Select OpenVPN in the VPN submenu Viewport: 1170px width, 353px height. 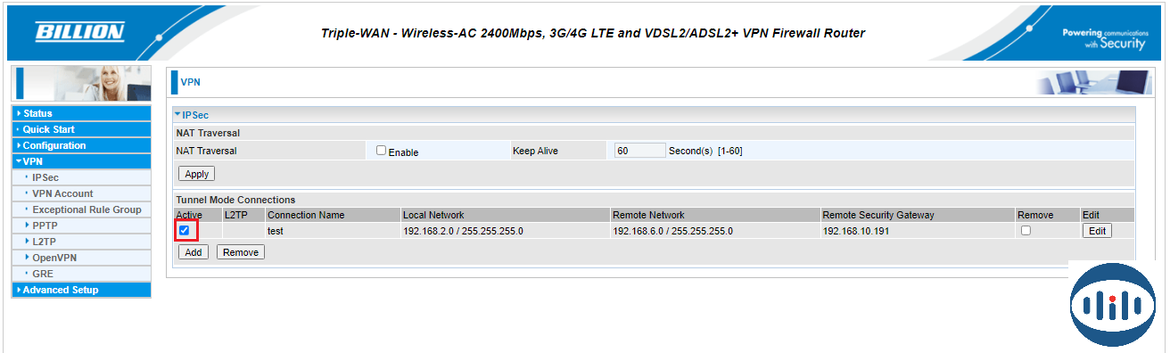[x=81, y=258]
